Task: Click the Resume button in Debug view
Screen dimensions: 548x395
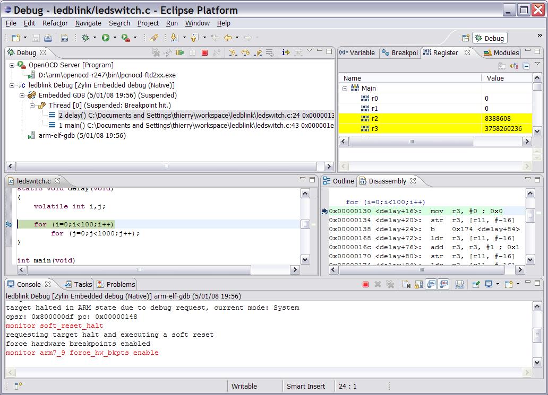Action: [x=180, y=52]
